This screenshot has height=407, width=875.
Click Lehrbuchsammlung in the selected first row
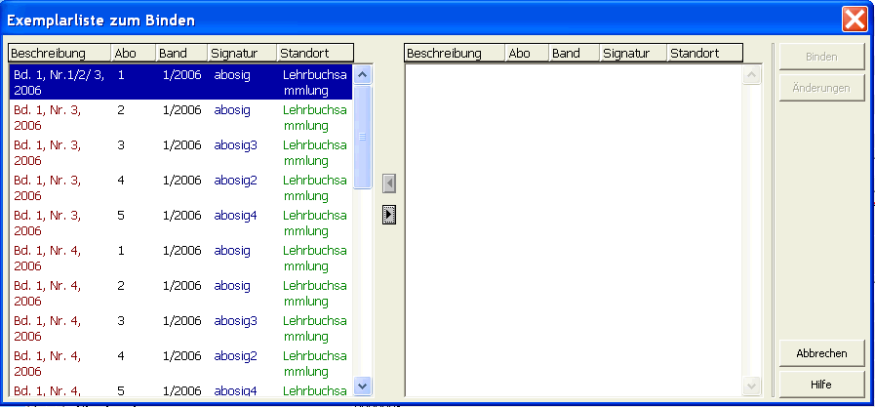315,83
